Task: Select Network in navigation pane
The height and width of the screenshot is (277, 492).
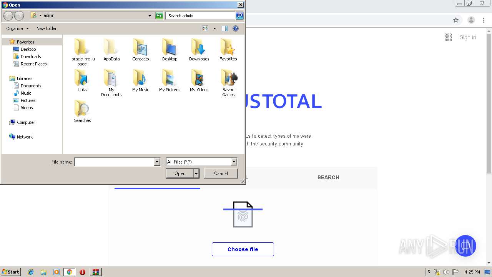Action: pyautogui.click(x=25, y=137)
